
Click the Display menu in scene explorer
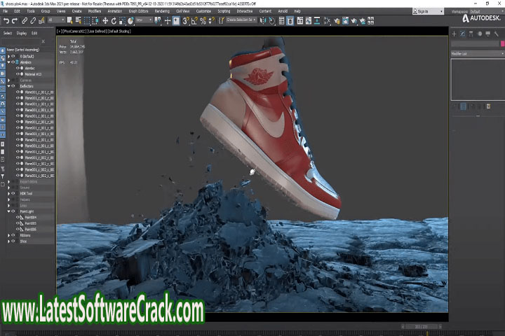coord(22,33)
